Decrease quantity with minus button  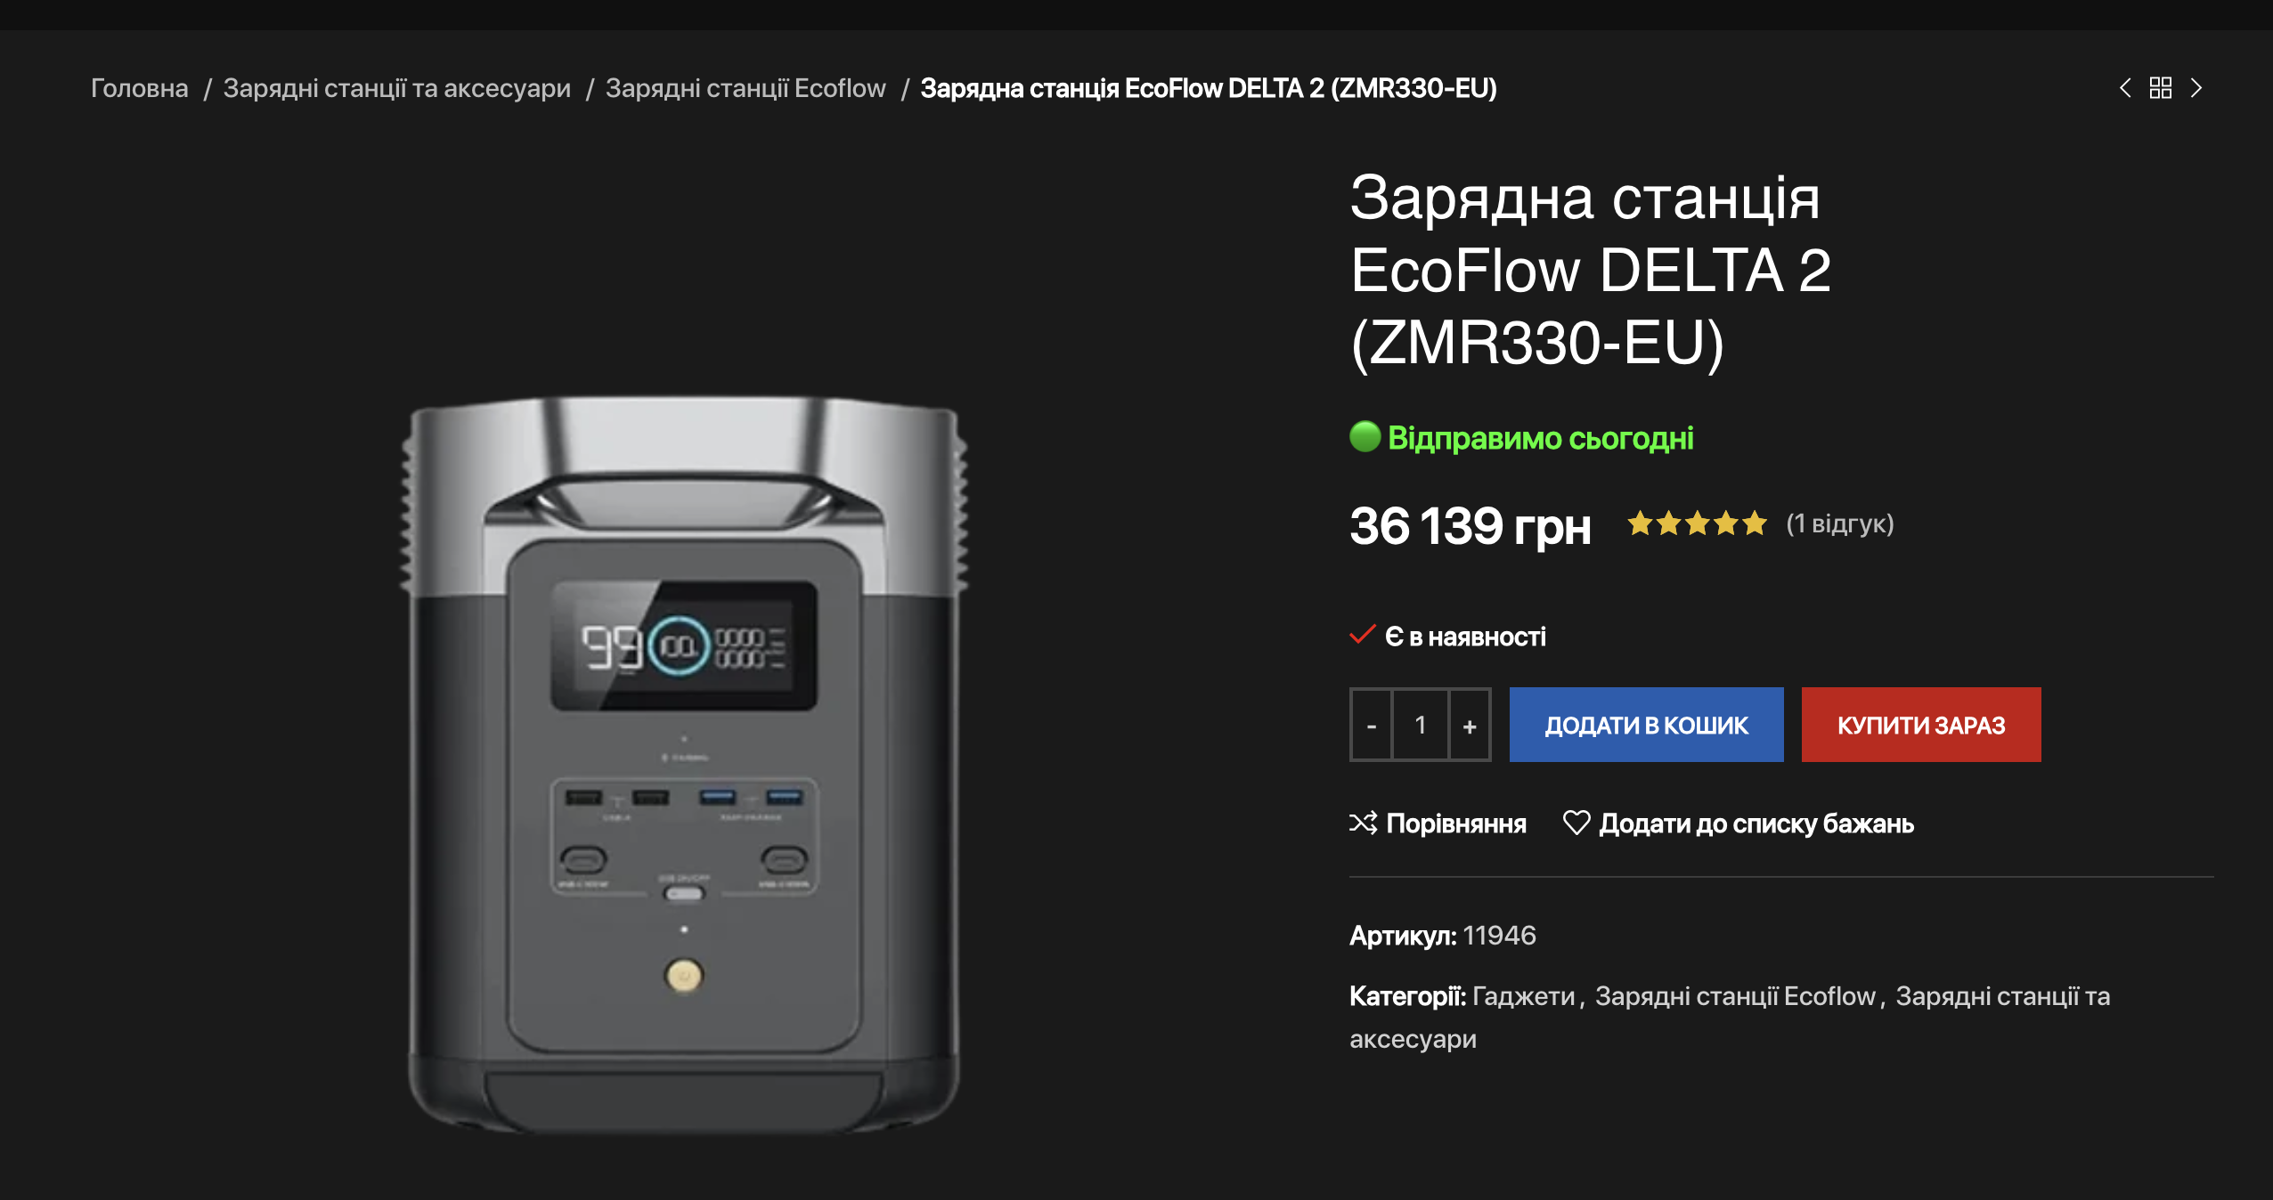1372,725
